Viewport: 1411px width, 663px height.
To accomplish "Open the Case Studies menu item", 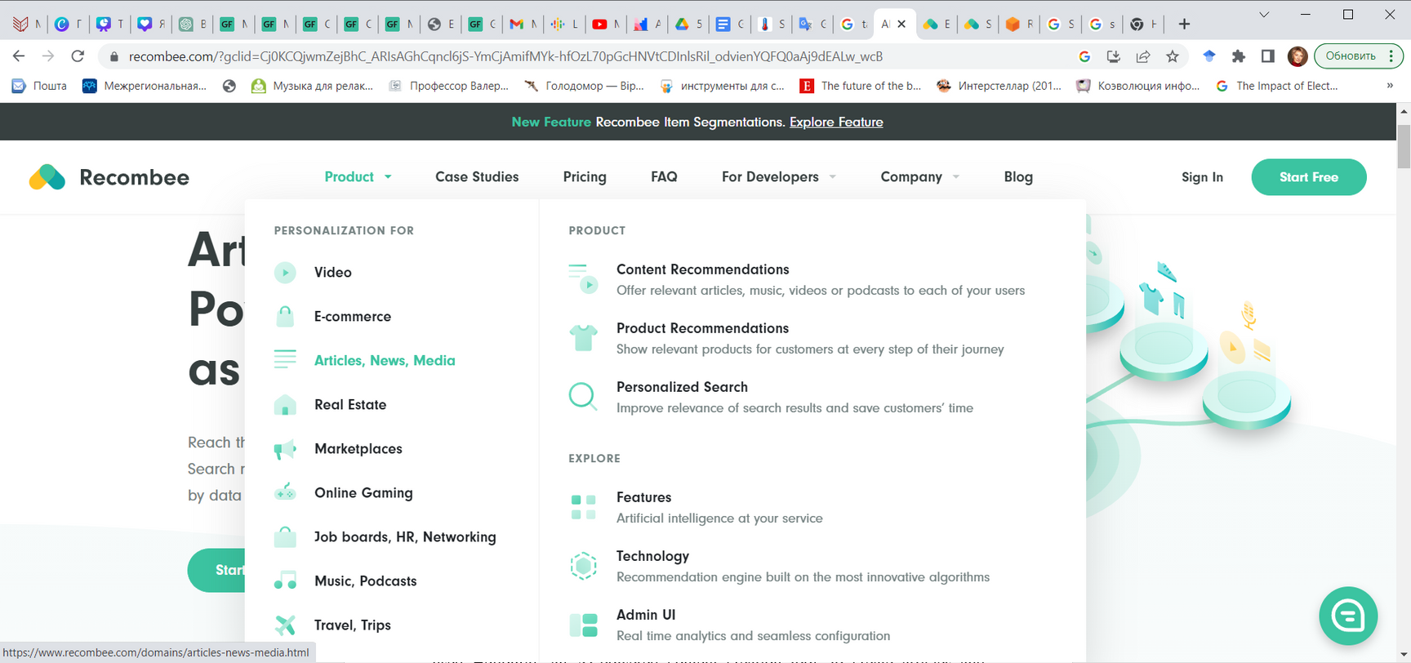I will 477,176.
